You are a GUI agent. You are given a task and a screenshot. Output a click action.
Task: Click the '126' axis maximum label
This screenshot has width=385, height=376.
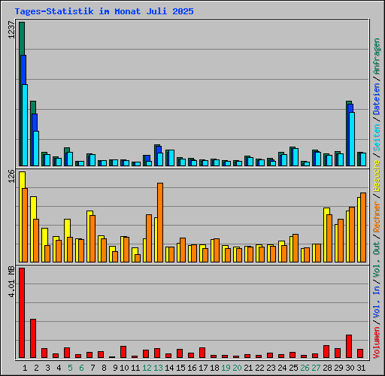11,176
